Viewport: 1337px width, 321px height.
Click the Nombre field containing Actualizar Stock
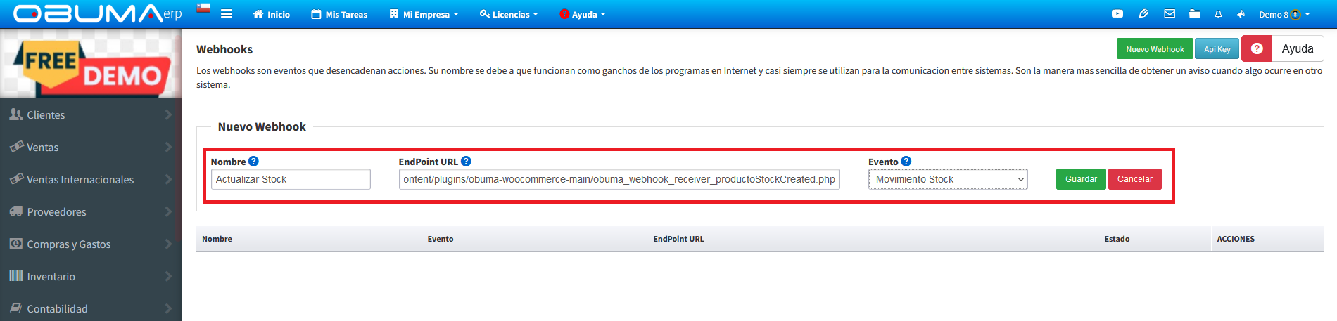[290, 179]
